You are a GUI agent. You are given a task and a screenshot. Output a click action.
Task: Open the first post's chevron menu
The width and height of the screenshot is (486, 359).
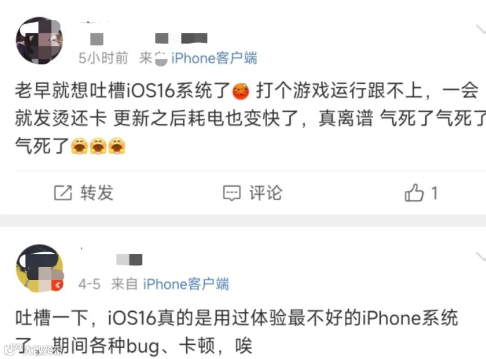click(x=481, y=29)
